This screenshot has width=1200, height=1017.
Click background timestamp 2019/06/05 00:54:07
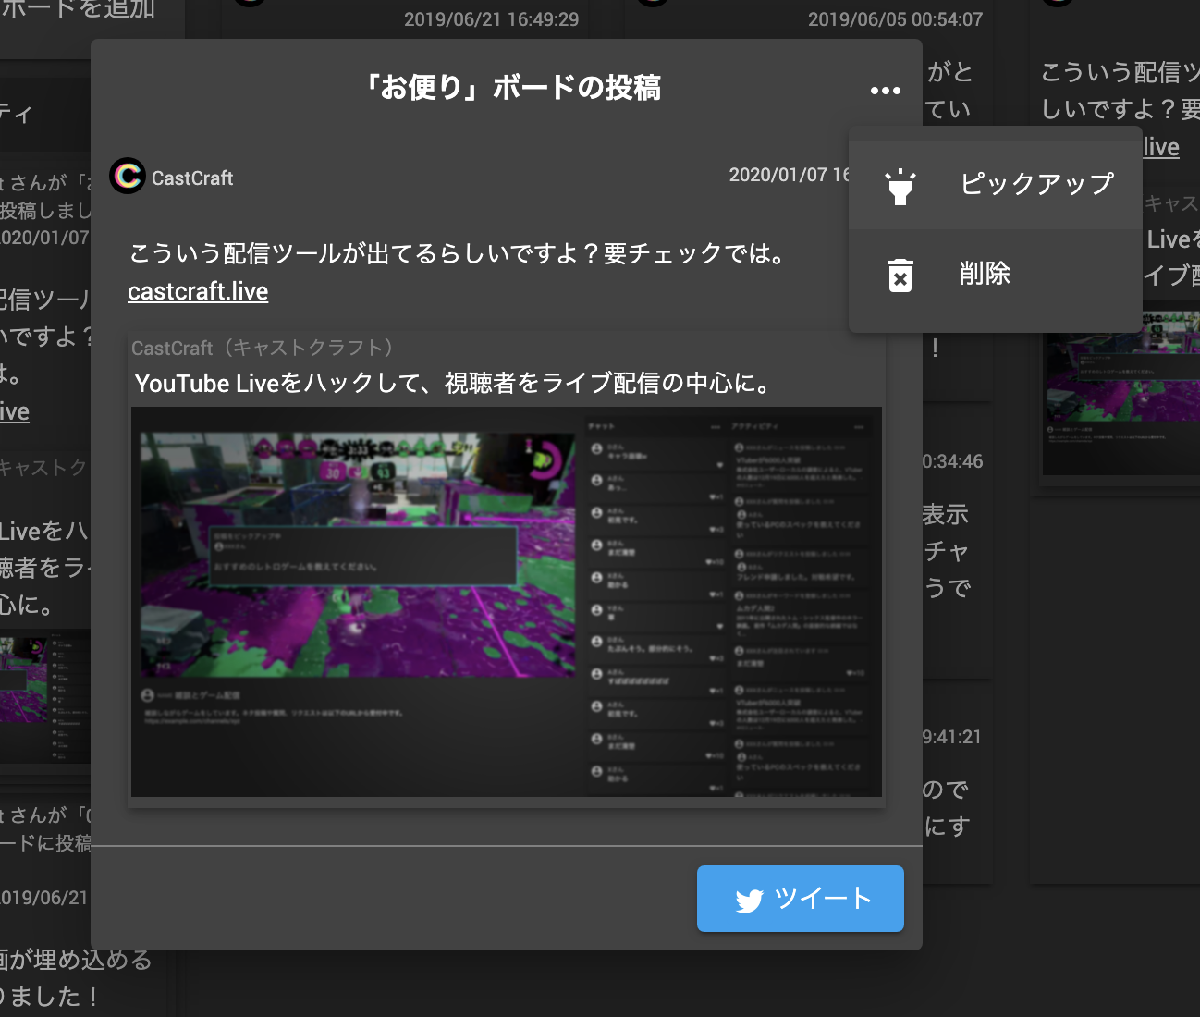[895, 19]
